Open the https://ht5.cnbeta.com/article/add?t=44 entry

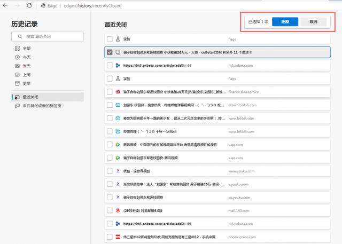pos(157,65)
